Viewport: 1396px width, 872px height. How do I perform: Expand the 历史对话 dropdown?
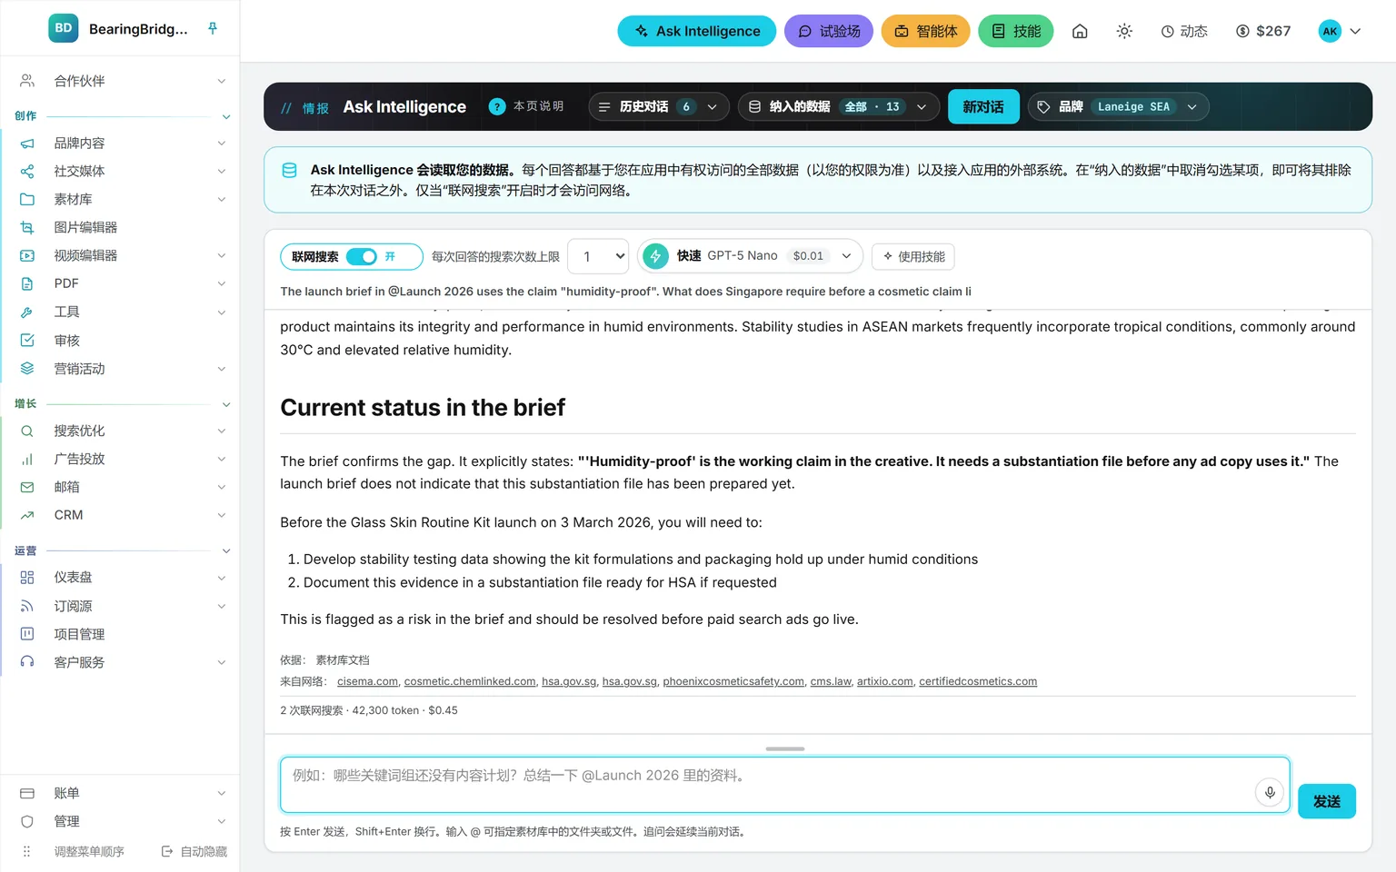[x=659, y=107]
